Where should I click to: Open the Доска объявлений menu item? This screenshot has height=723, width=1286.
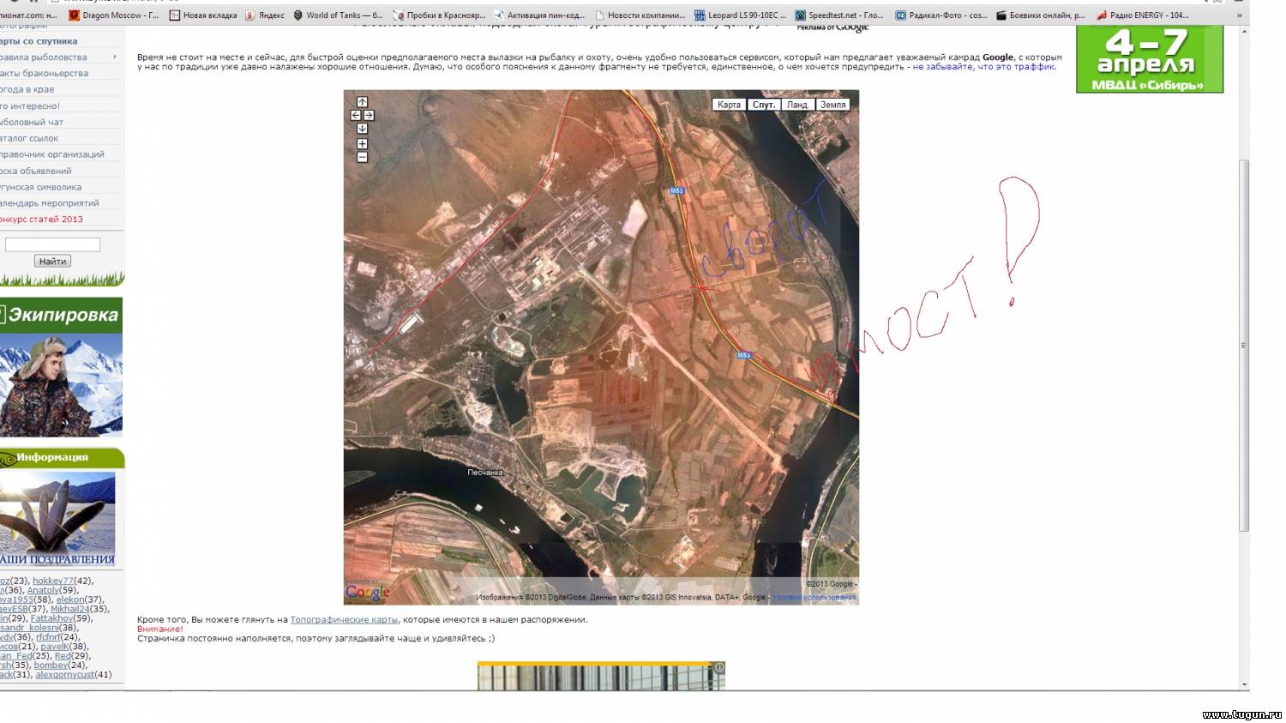(35, 171)
